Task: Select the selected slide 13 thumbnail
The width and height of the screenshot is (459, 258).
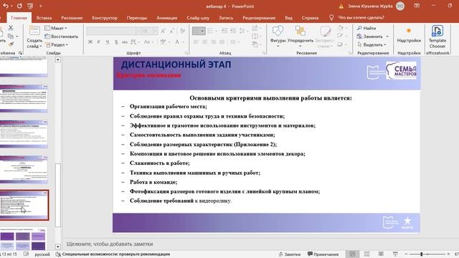Action: click(24, 205)
